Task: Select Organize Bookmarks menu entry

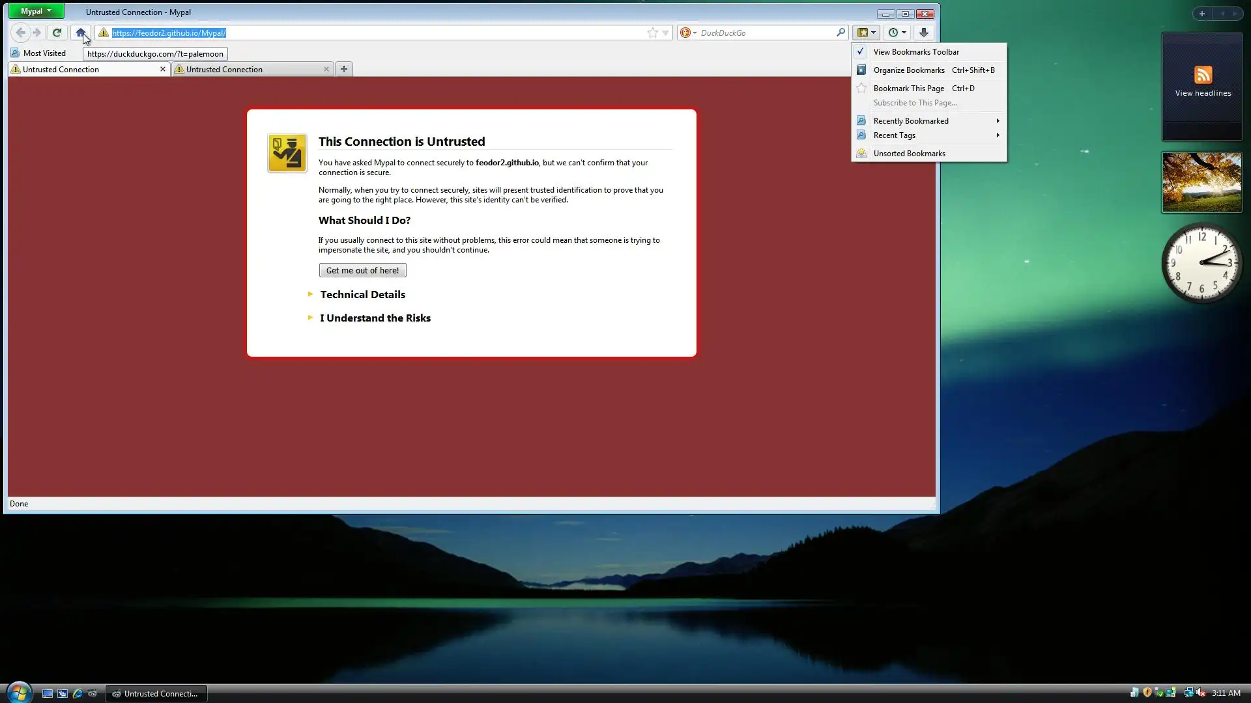Action: pos(908,70)
